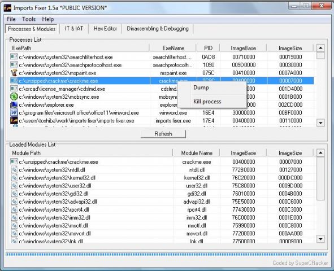Click the Module Name column header

pos(197,153)
